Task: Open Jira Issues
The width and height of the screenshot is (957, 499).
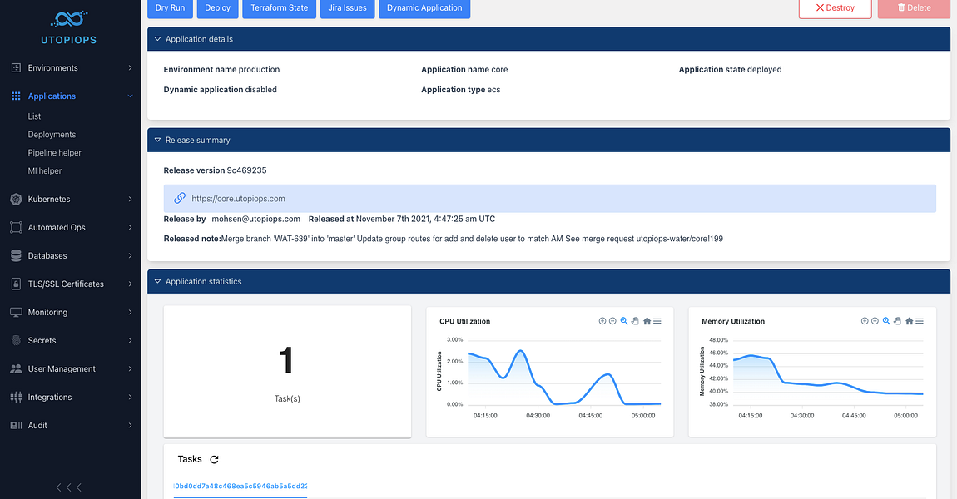Action: [347, 8]
